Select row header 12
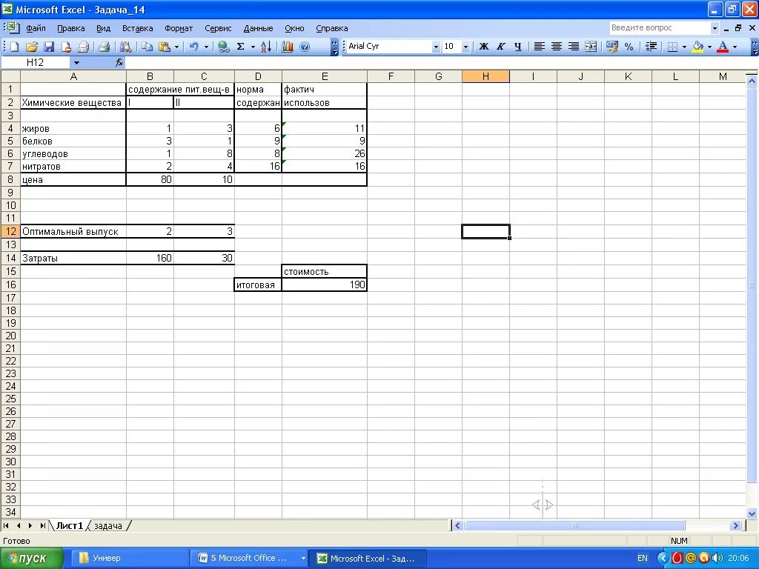The height and width of the screenshot is (569, 759). (x=10, y=231)
